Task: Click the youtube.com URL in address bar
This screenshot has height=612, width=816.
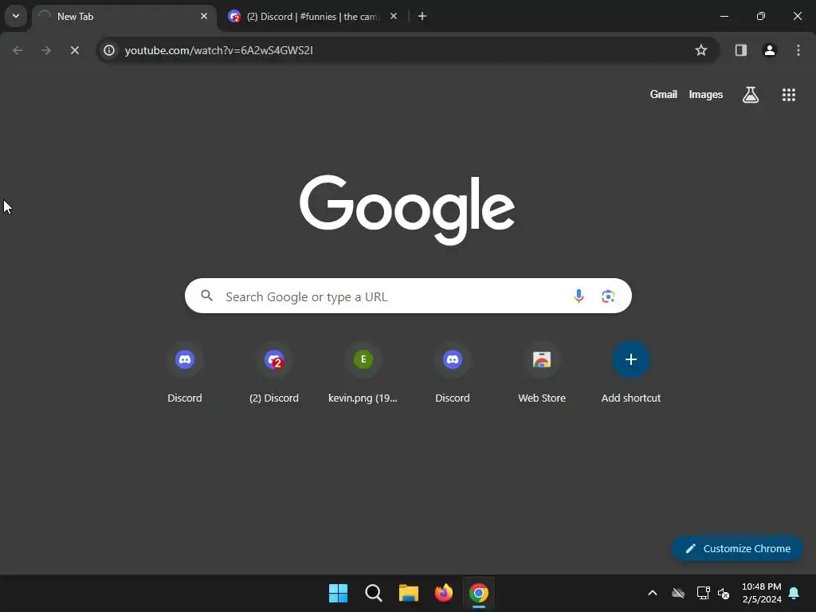Action: click(218, 50)
